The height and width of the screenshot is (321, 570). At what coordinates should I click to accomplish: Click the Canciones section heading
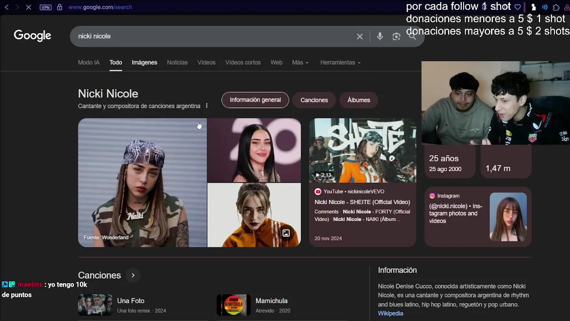[99, 276]
